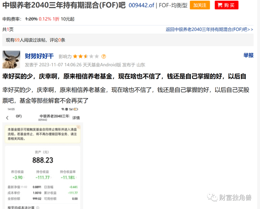
Task: Expand the 昨日收益 -3.90 arrow
Action: 24,177
